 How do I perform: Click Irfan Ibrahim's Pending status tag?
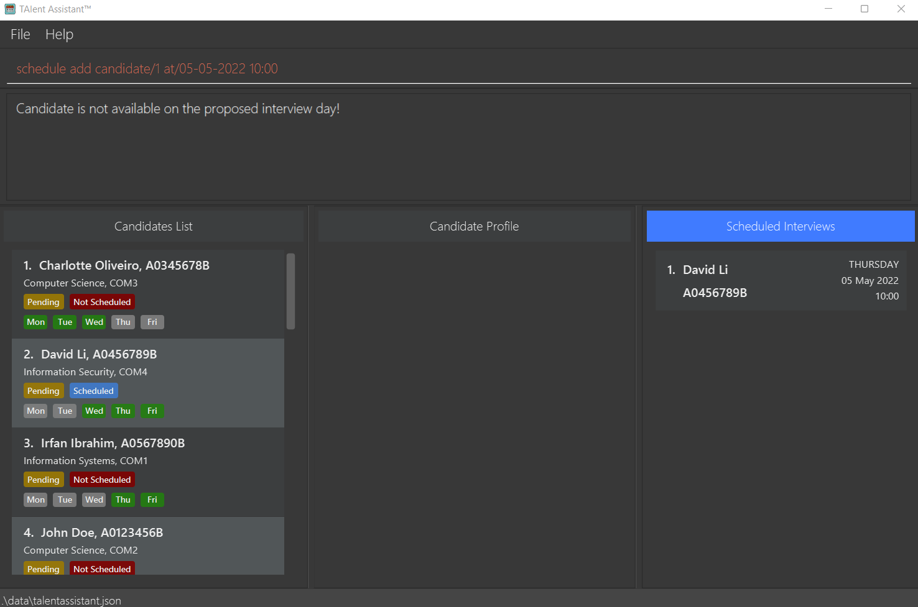tap(44, 480)
